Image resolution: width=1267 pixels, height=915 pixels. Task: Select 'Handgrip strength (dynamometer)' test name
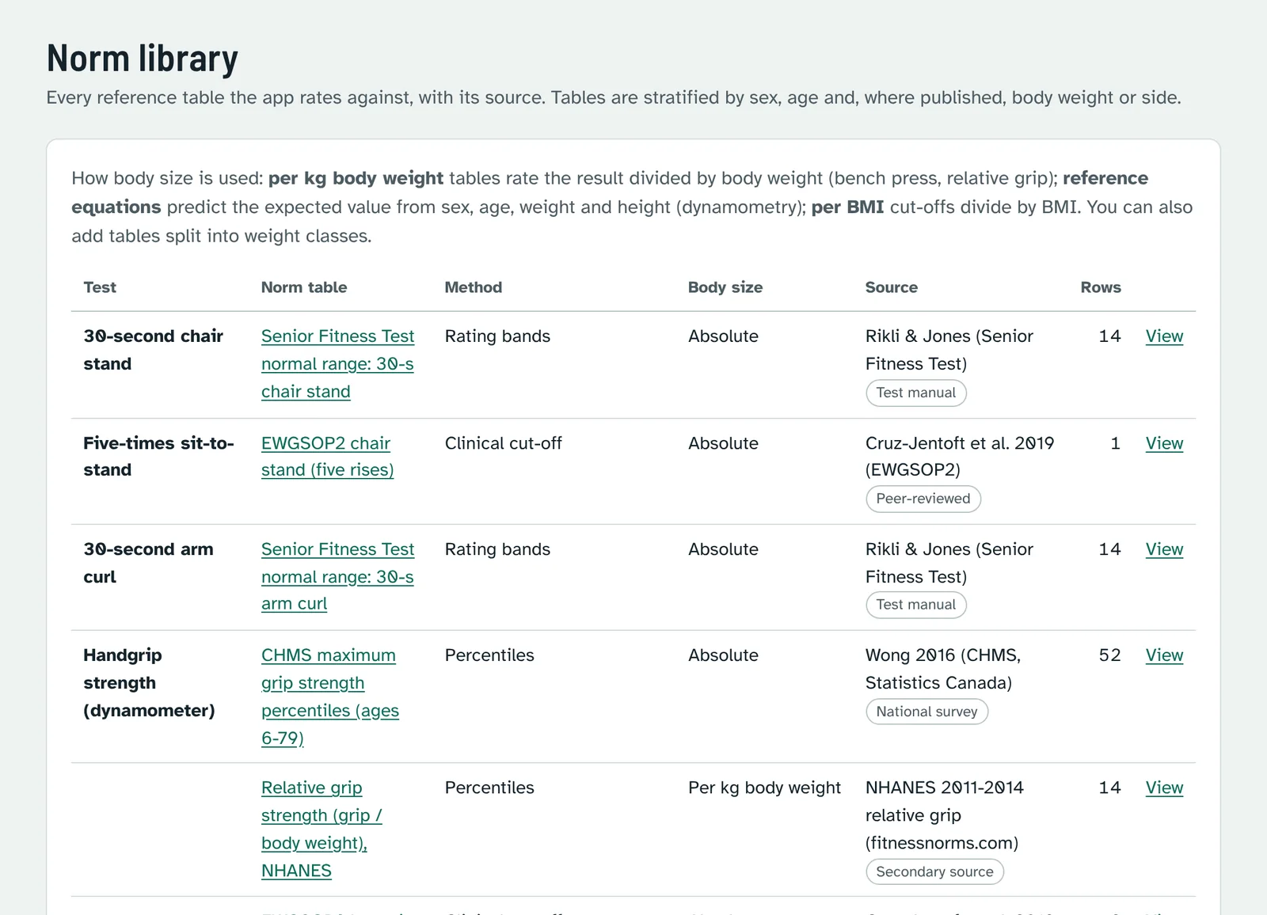tap(149, 683)
